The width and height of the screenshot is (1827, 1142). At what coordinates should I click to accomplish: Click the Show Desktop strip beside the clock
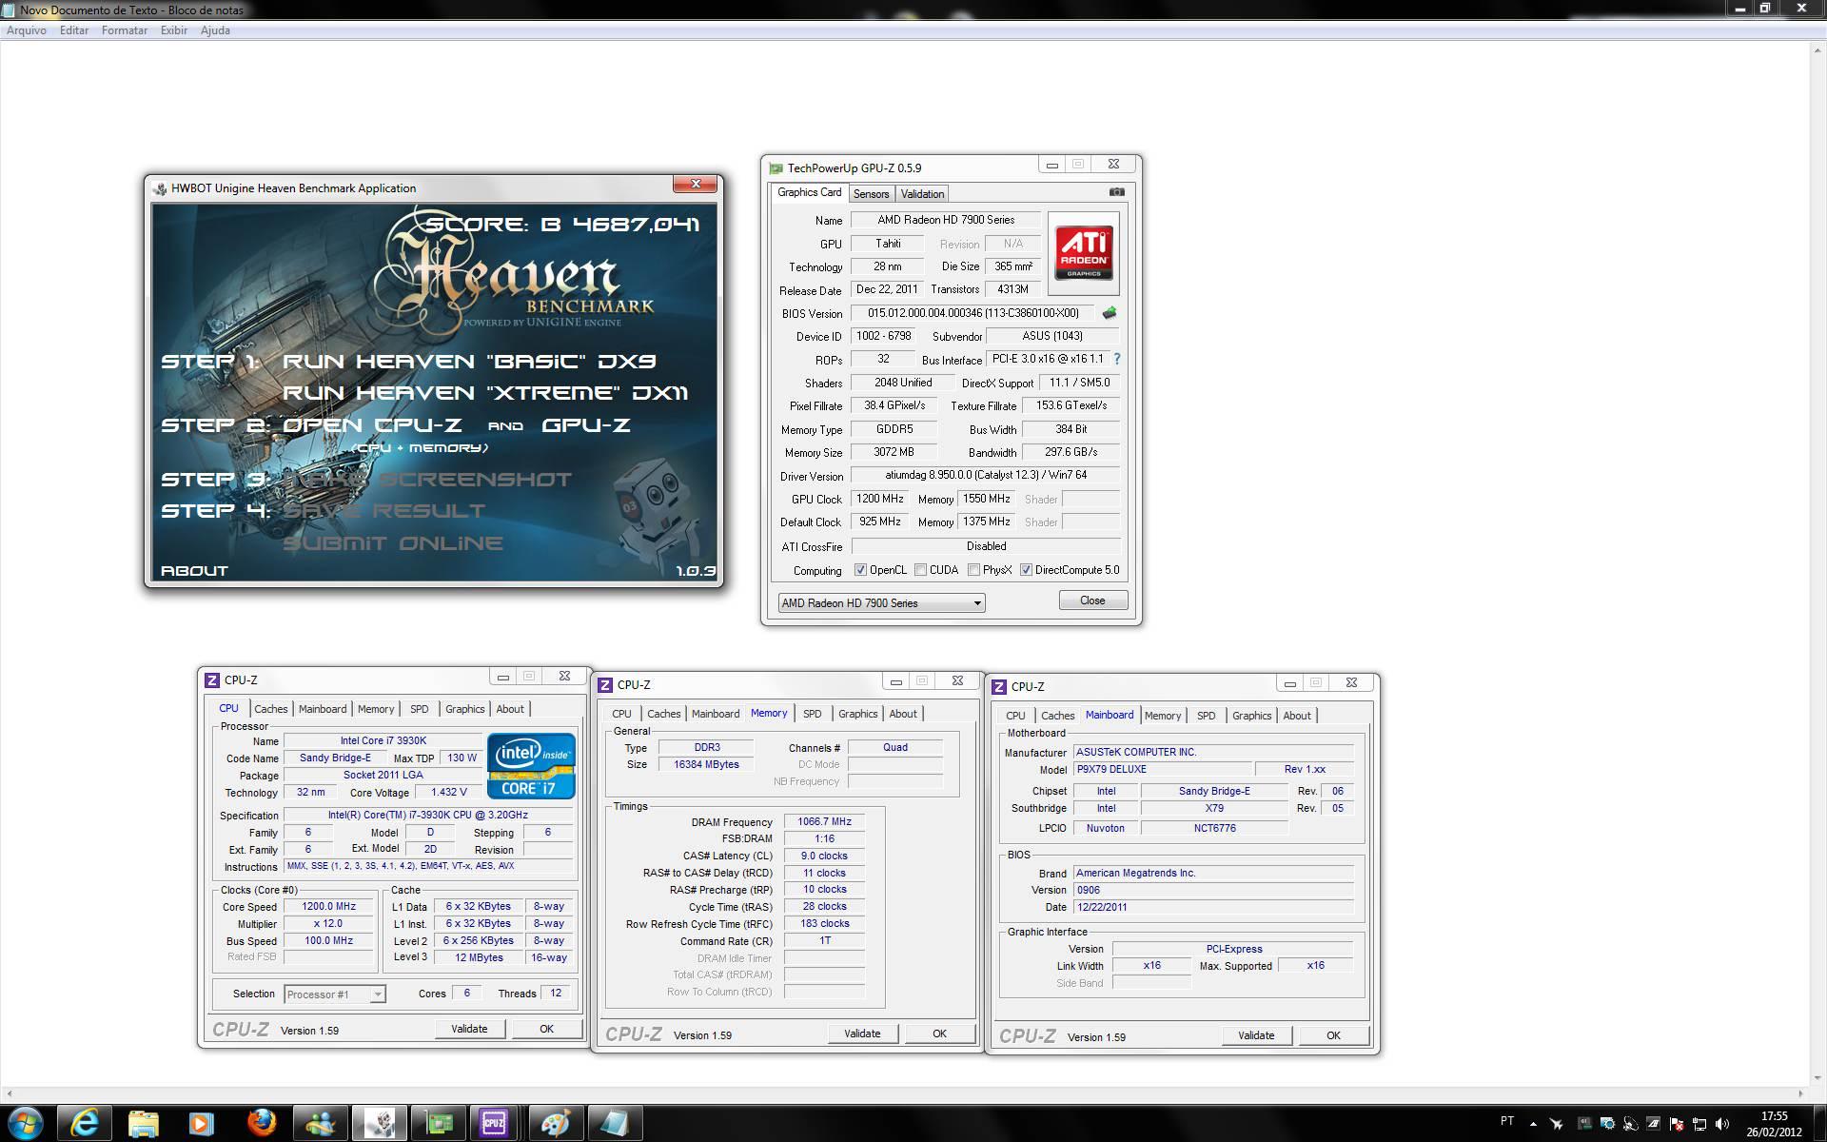click(x=1819, y=1124)
